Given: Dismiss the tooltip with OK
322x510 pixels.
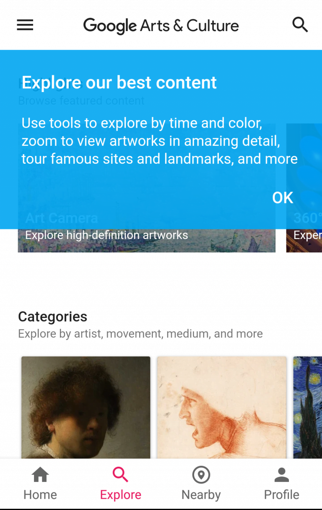Looking at the screenshot, I should pyautogui.click(x=283, y=198).
